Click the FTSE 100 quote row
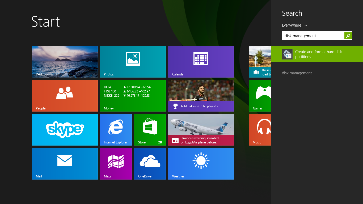This screenshot has width=363, height=204. point(127,91)
